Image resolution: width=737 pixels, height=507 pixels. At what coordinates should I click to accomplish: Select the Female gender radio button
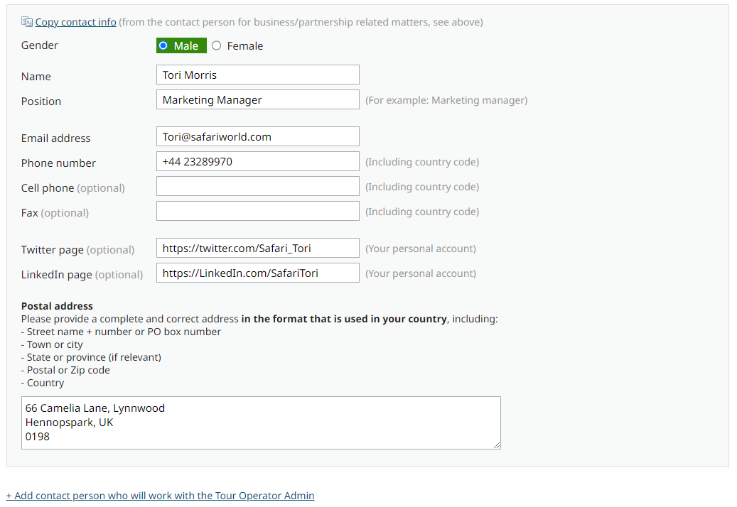click(217, 45)
